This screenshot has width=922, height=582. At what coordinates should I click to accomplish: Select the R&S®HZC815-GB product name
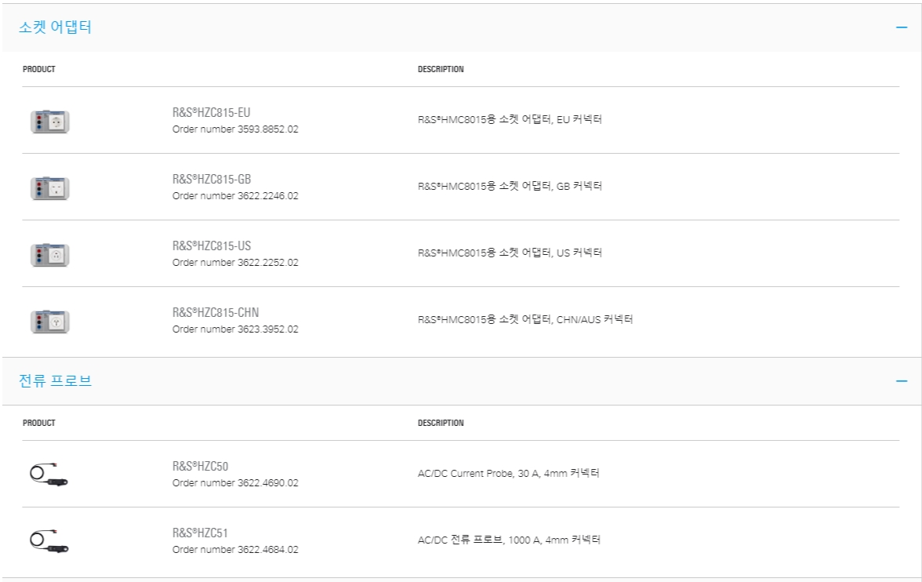[x=212, y=179]
